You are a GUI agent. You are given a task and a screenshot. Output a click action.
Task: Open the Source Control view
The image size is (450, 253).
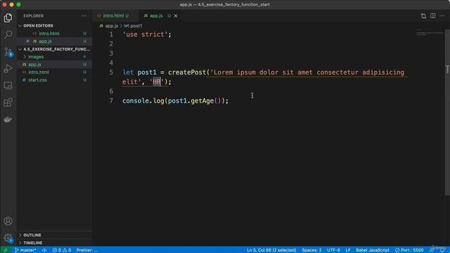tap(8, 52)
